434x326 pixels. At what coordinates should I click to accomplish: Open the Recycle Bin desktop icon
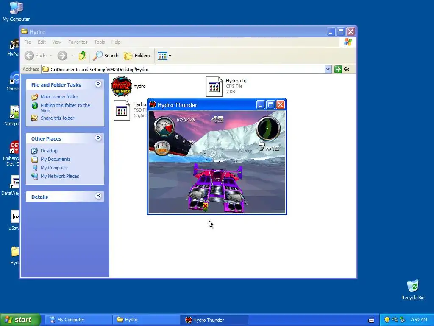point(413,289)
